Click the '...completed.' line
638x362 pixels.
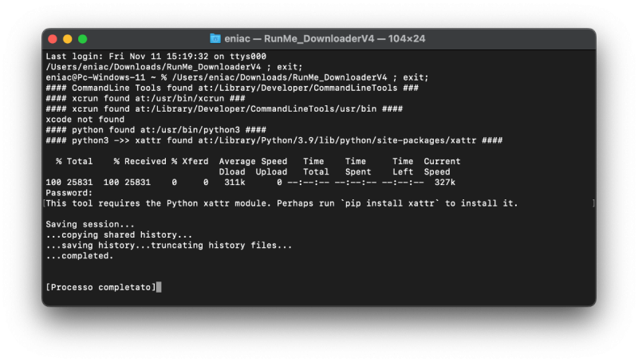[79, 256]
